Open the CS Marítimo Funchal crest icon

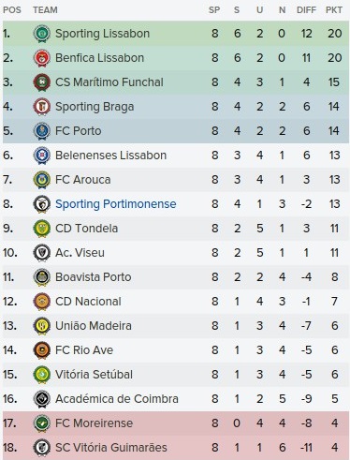42,82
